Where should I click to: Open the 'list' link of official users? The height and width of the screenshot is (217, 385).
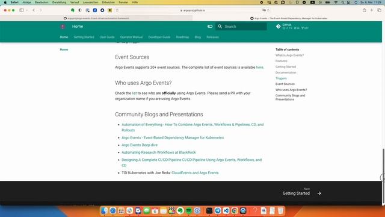(x=134, y=93)
